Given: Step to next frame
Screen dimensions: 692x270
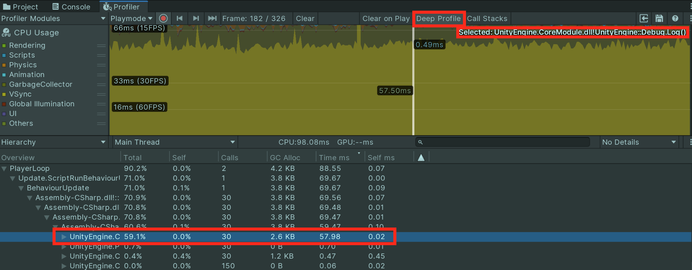Looking at the screenshot, I should (196, 18).
